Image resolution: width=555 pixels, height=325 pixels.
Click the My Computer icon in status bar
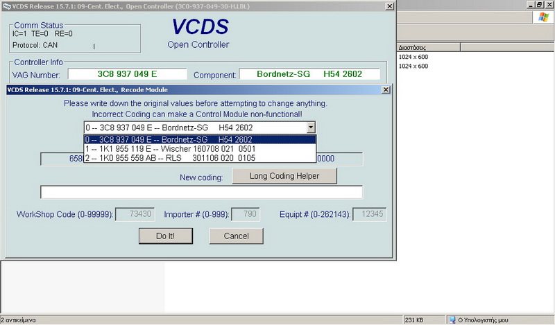point(452,320)
